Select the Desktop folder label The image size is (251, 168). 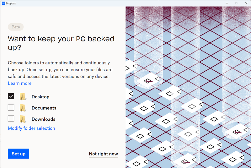[40, 97]
